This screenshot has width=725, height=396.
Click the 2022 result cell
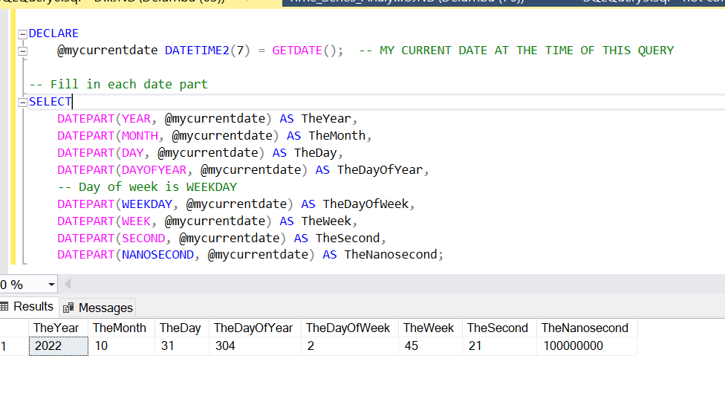(58, 346)
